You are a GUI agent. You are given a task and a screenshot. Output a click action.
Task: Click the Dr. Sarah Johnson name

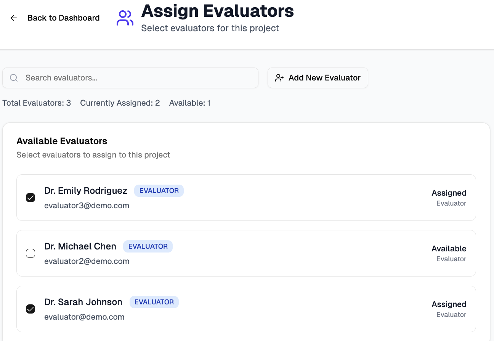click(x=83, y=302)
